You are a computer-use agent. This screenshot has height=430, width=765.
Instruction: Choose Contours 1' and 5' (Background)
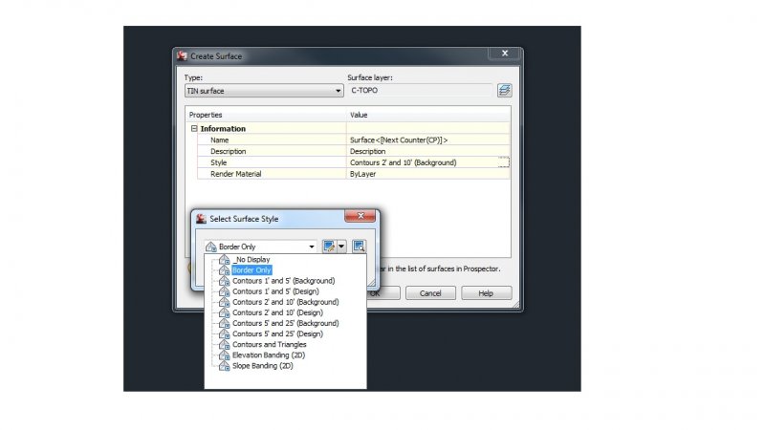tap(283, 281)
